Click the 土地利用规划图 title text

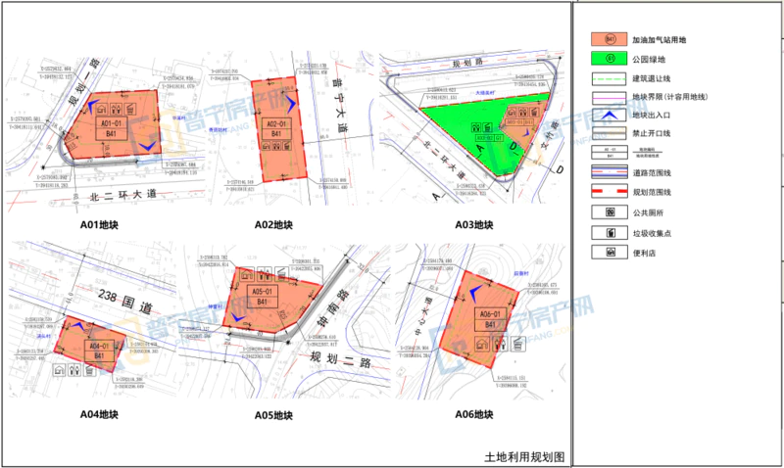pos(524,456)
